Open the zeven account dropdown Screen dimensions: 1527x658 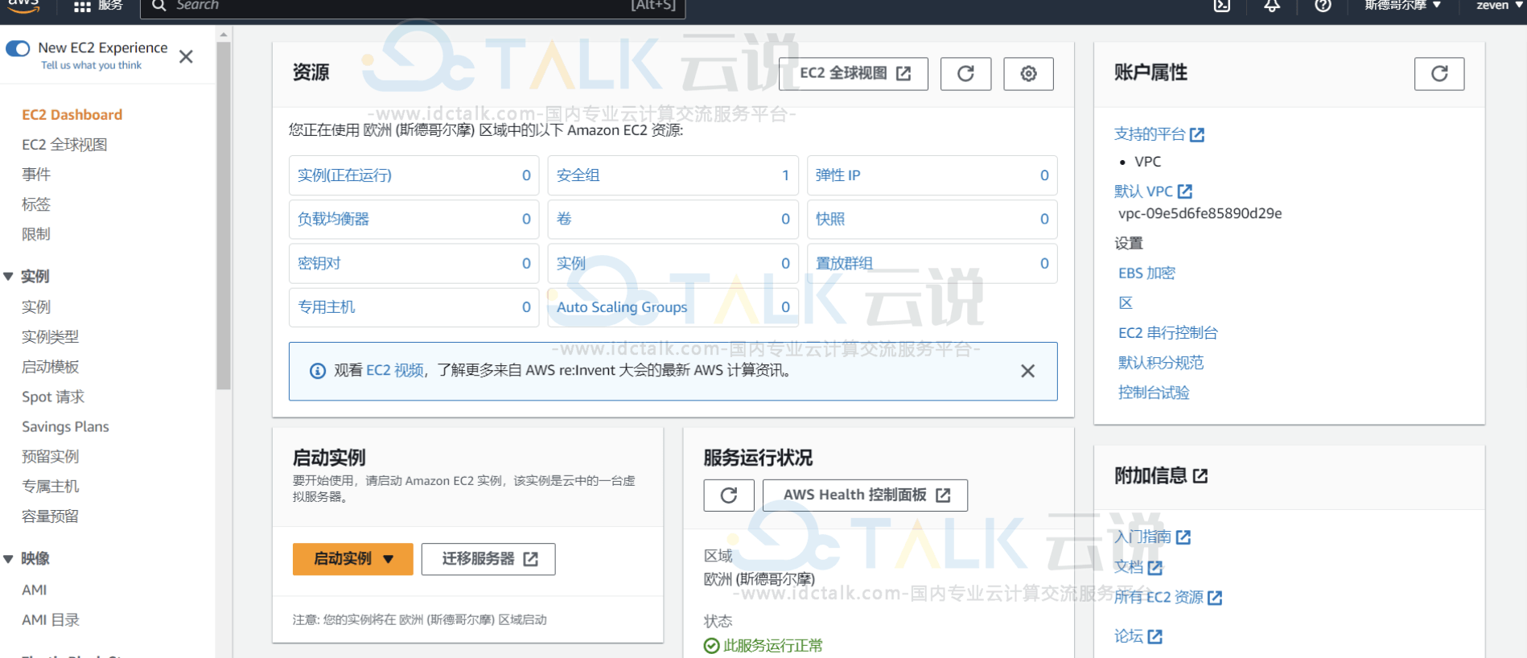tap(1500, 6)
